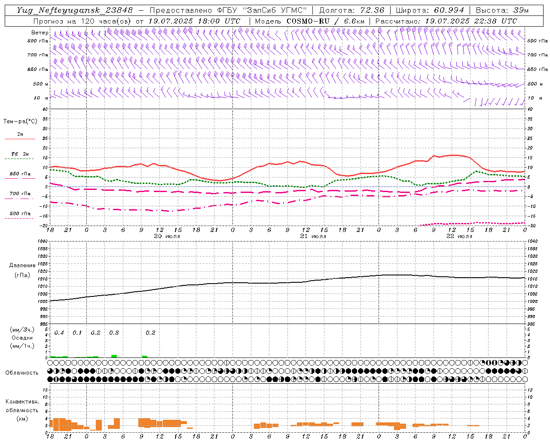
Task: Click the station title Yug_Nefteyugansk_23848
Action: tap(74, 10)
